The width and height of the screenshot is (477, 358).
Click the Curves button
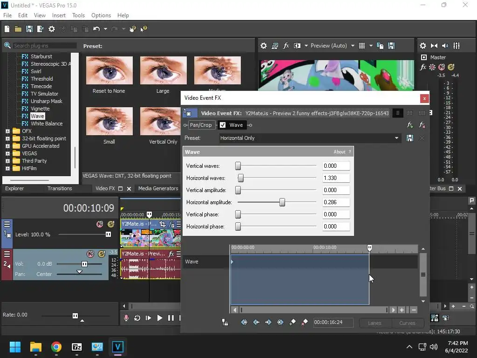(x=407, y=323)
